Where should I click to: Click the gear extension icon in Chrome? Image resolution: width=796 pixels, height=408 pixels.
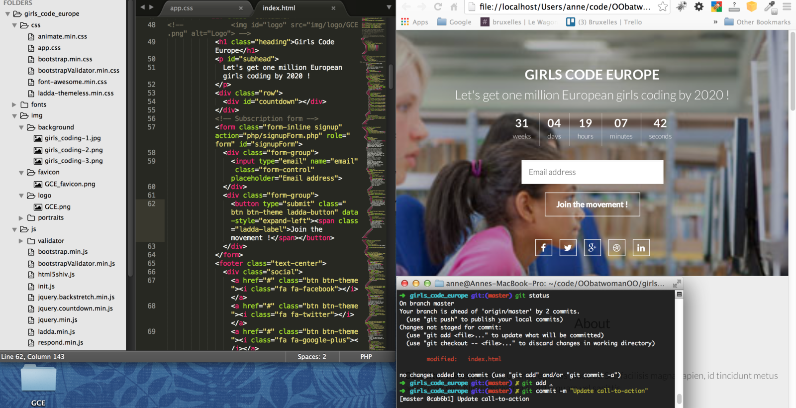coord(699,6)
